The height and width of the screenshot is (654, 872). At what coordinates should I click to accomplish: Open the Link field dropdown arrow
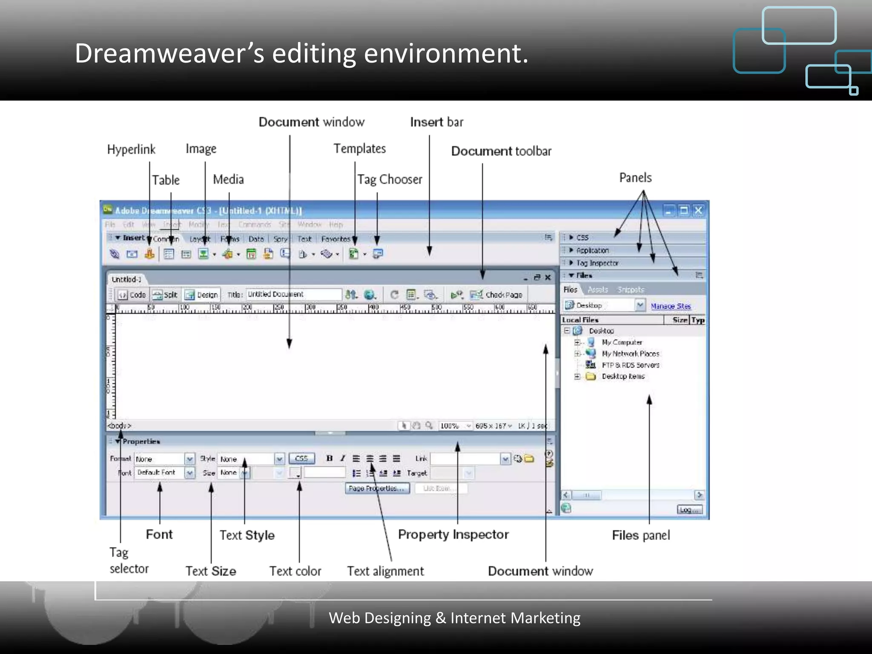(505, 459)
